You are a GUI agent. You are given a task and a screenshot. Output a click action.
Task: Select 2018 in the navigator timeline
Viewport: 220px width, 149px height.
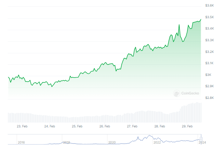[x=66, y=142]
